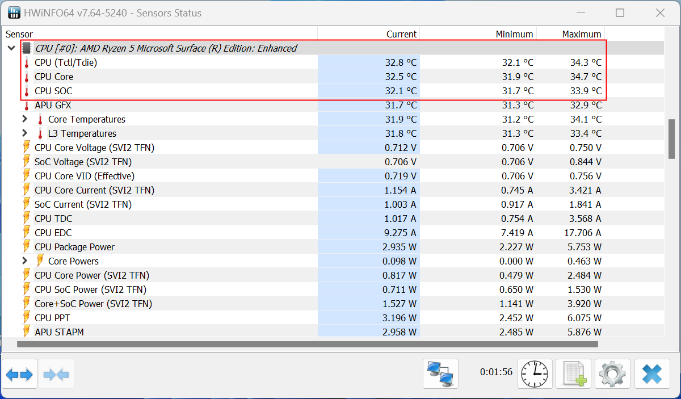Click the maximum value 6.075 W
Screen dimensions: 681x399
pos(585,318)
